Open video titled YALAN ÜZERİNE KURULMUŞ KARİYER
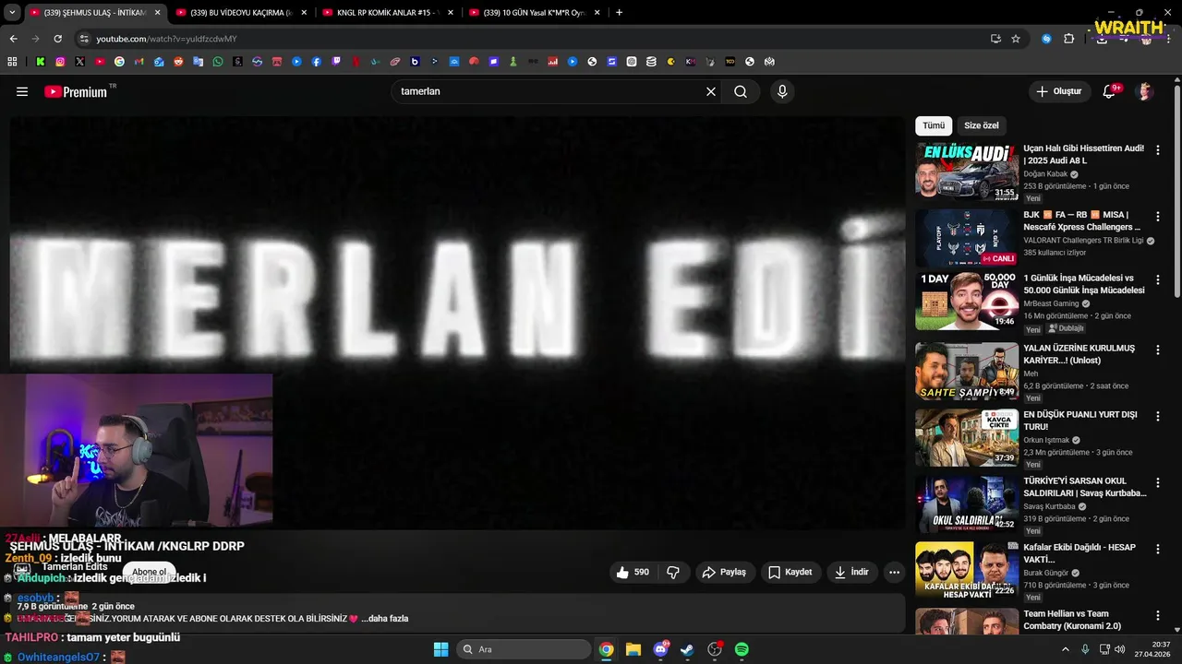The image size is (1182, 664). [1079, 354]
